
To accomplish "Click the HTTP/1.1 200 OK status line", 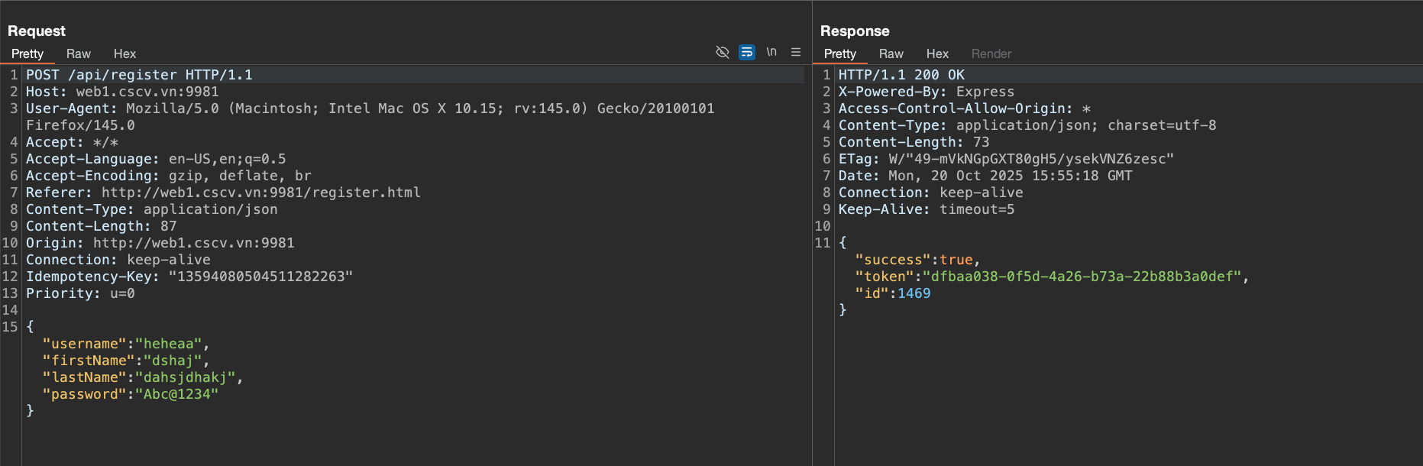I will (x=901, y=75).
